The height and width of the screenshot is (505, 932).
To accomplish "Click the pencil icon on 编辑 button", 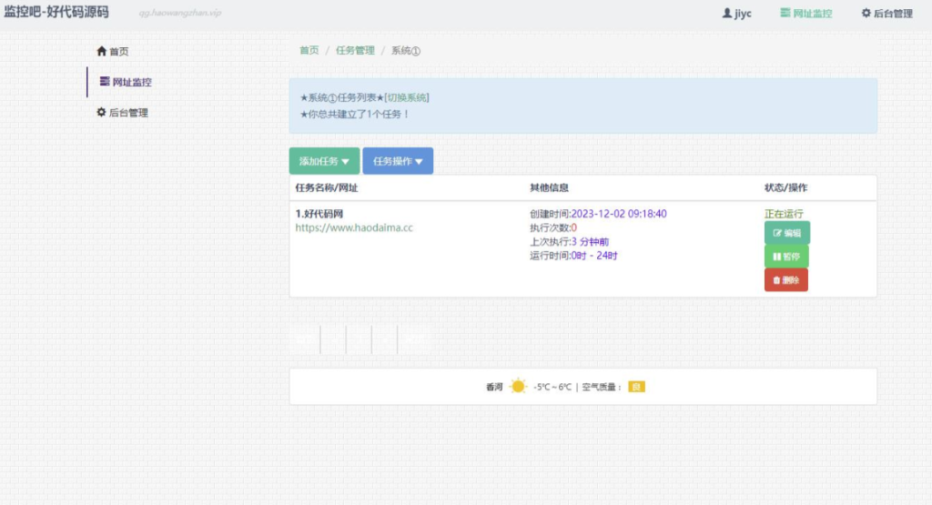I will click(777, 233).
